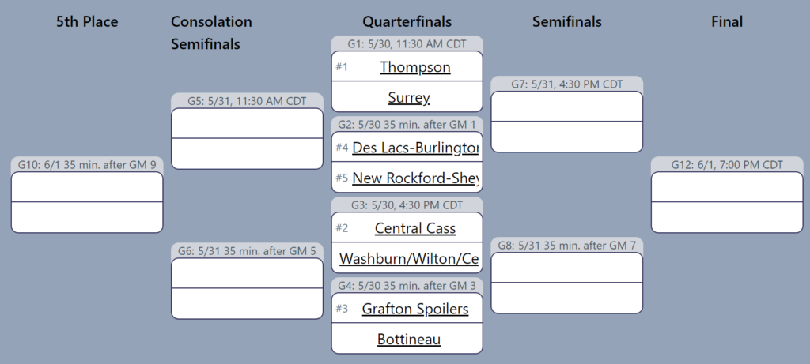Click the G2 35 min. after GM 1 header
The image size is (810, 364).
(x=407, y=124)
